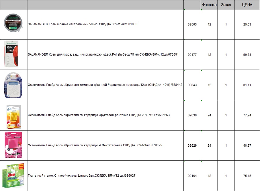
Task: Open the Salamander neutral cream jar thumbnail
Action: (13, 23)
